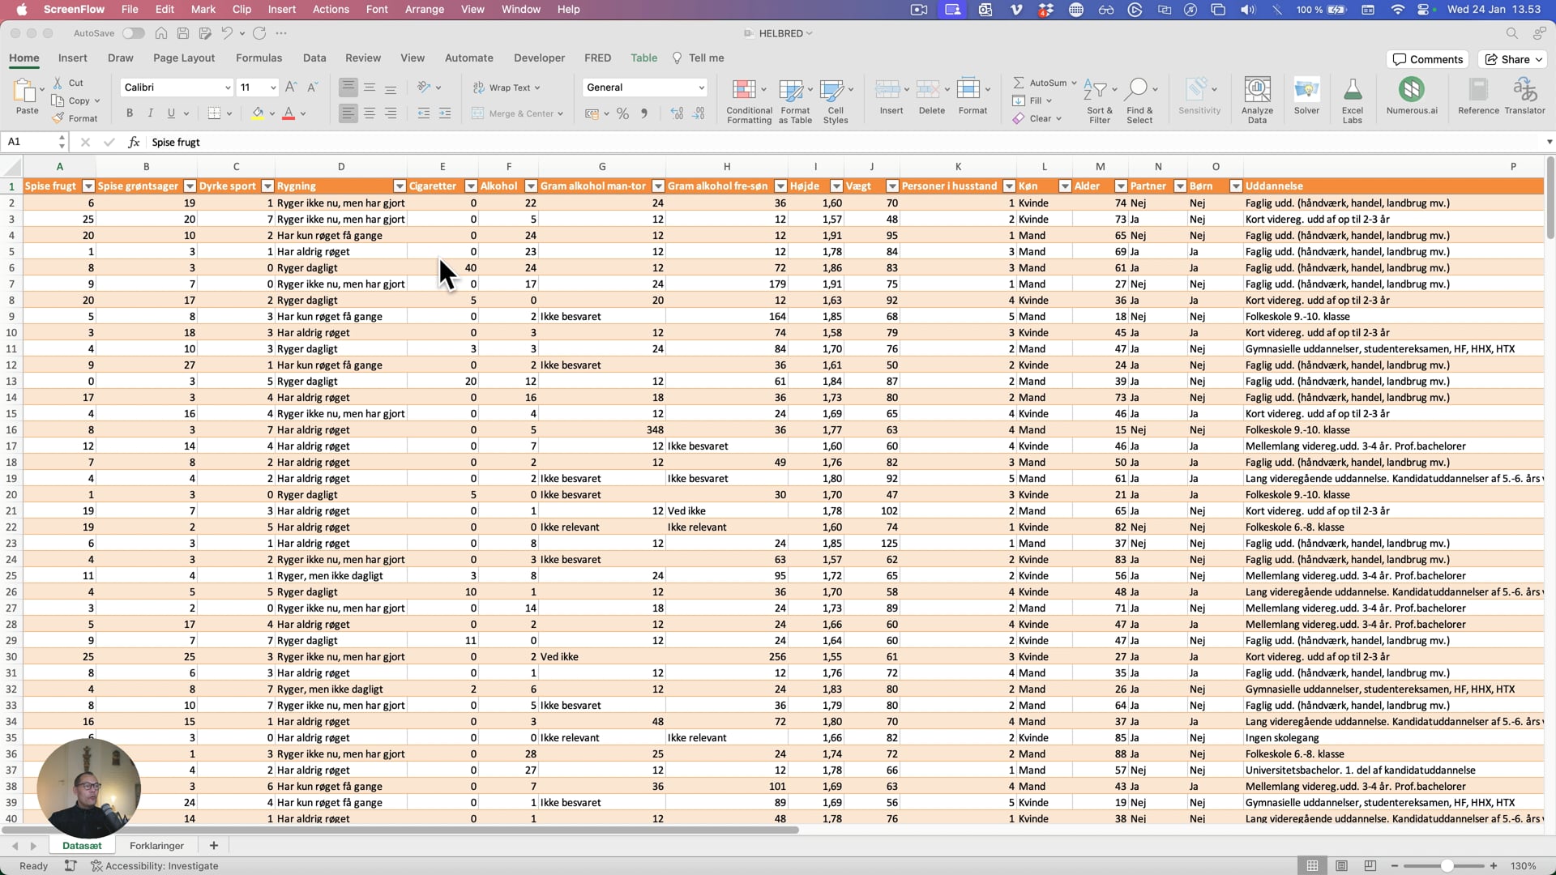Click the Insert cells icon
The image size is (1556, 875).
[887, 89]
